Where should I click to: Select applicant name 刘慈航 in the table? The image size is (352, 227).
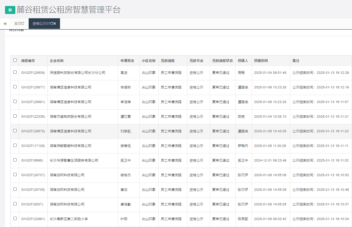click(x=125, y=131)
